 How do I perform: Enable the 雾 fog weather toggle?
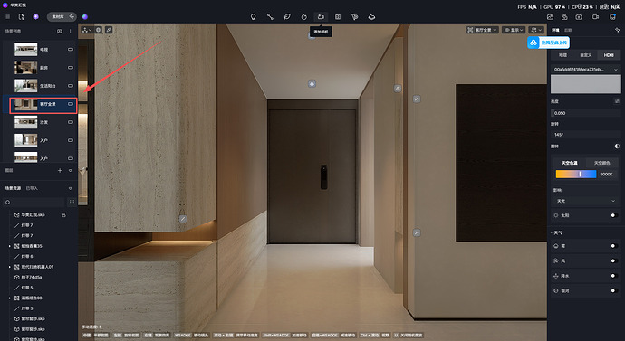point(614,246)
